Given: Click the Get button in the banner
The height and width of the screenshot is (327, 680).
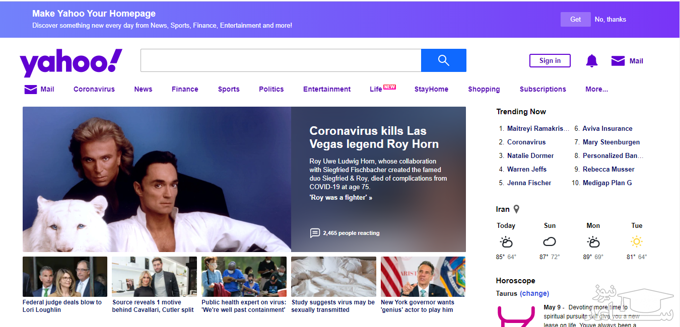Looking at the screenshot, I should tap(575, 19).
